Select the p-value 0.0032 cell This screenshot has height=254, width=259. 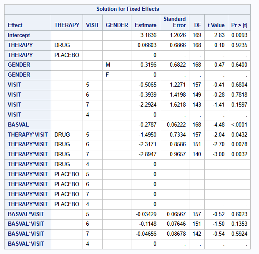coord(239,154)
